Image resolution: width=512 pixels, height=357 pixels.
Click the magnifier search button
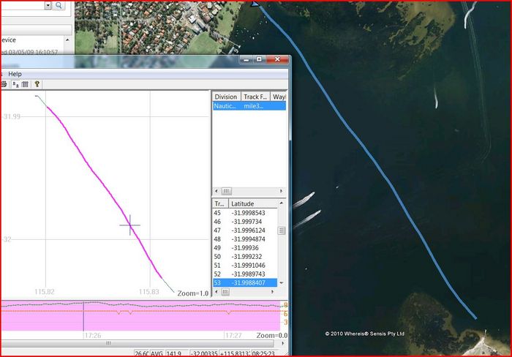click(x=59, y=6)
